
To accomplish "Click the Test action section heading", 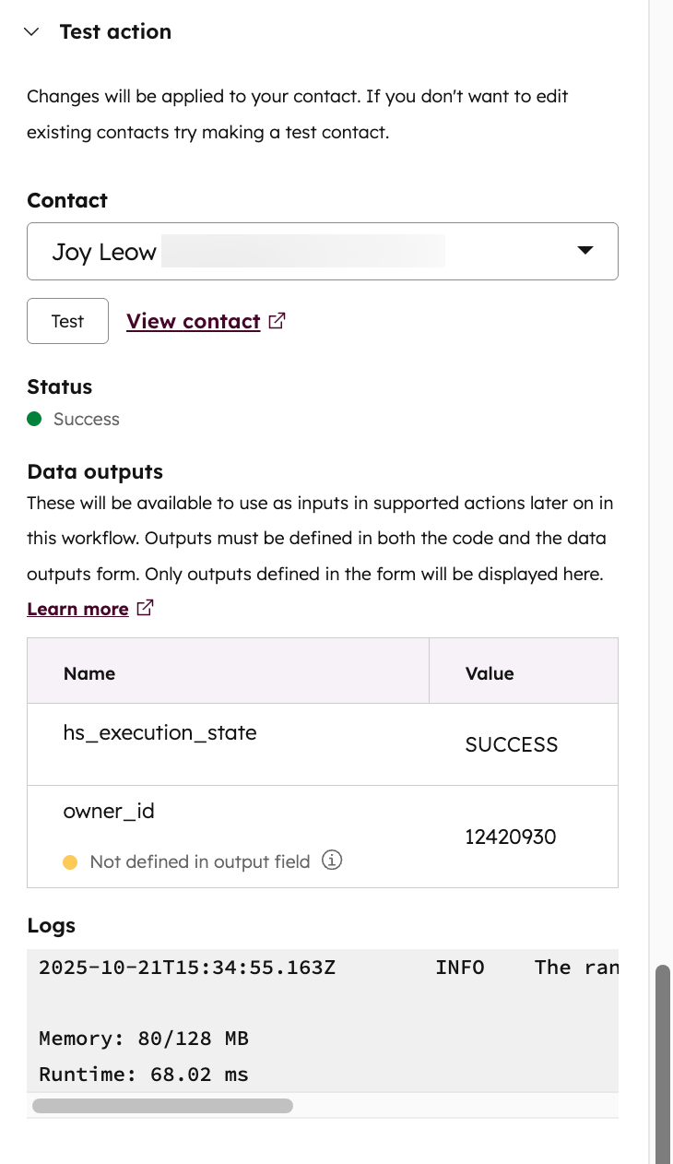I will [x=115, y=31].
